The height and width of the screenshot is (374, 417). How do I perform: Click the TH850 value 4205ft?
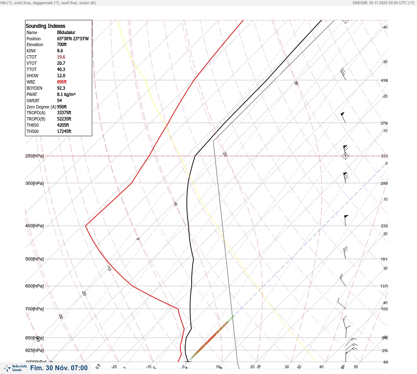coord(63,125)
